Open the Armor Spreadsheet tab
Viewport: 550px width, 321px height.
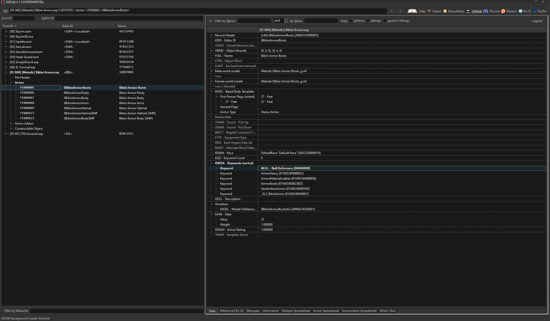(326, 311)
